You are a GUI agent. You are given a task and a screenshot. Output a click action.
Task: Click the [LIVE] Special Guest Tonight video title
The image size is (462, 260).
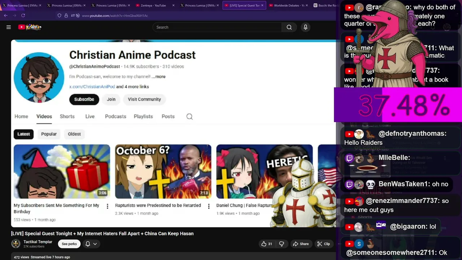(102, 234)
